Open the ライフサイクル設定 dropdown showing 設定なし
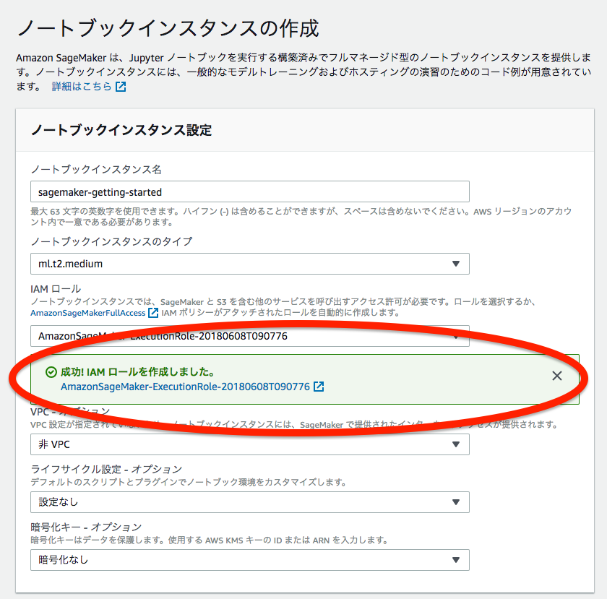The width and height of the screenshot is (607, 599). pos(250,501)
